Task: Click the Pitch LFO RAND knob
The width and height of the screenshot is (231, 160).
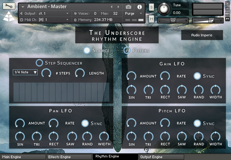Action: (198, 137)
